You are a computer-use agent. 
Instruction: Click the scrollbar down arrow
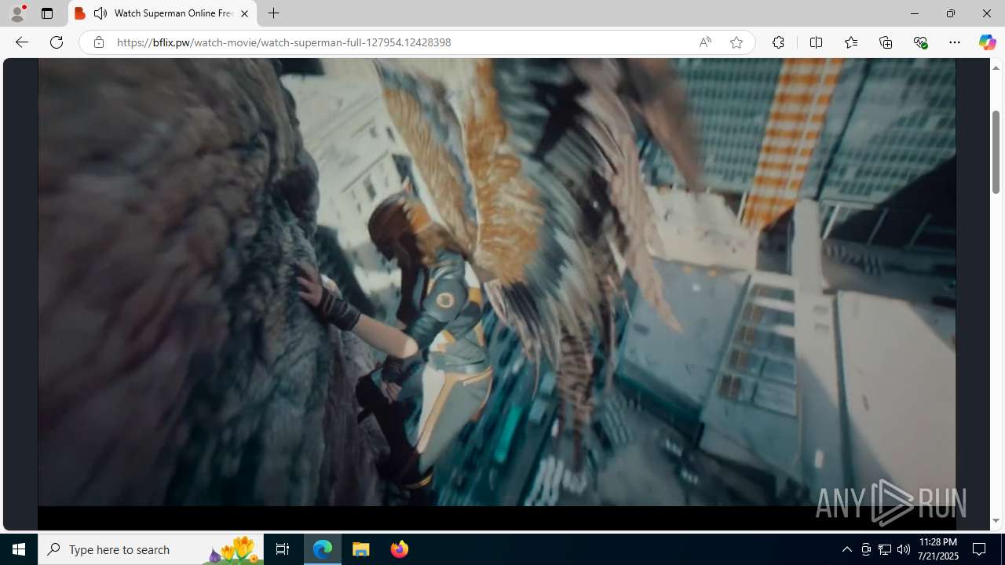[x=996, y=521]
